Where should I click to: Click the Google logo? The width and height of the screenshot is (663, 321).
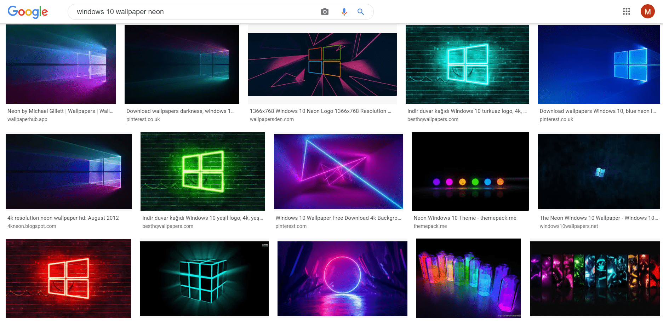tap(28, 12)
